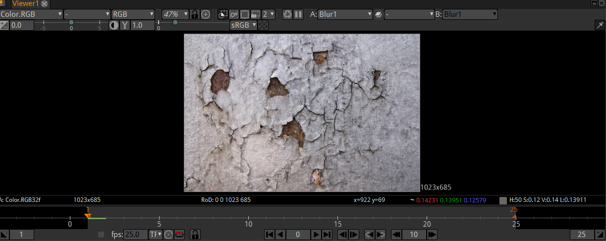Image resolution: width=606 pixels, height=241 pixels.
Task: Toggle the zoom sync lock icon
Action: coord(195,14)
